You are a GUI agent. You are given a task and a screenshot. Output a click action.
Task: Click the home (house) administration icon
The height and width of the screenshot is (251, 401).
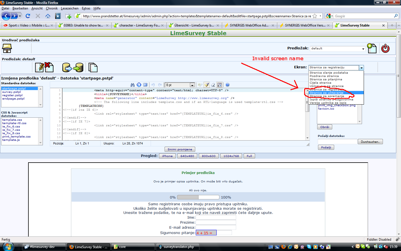tap(7, 49)
